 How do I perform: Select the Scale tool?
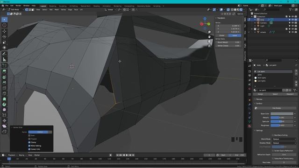coord(4,42)
